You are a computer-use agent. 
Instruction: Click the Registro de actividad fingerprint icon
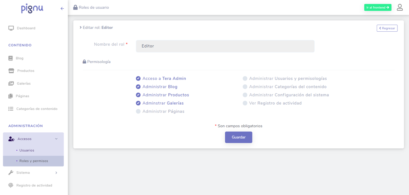[x=11, y=185]
